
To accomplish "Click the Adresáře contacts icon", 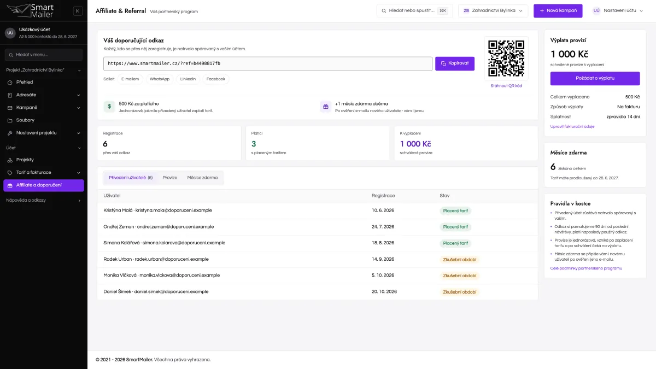I will 10,95.
